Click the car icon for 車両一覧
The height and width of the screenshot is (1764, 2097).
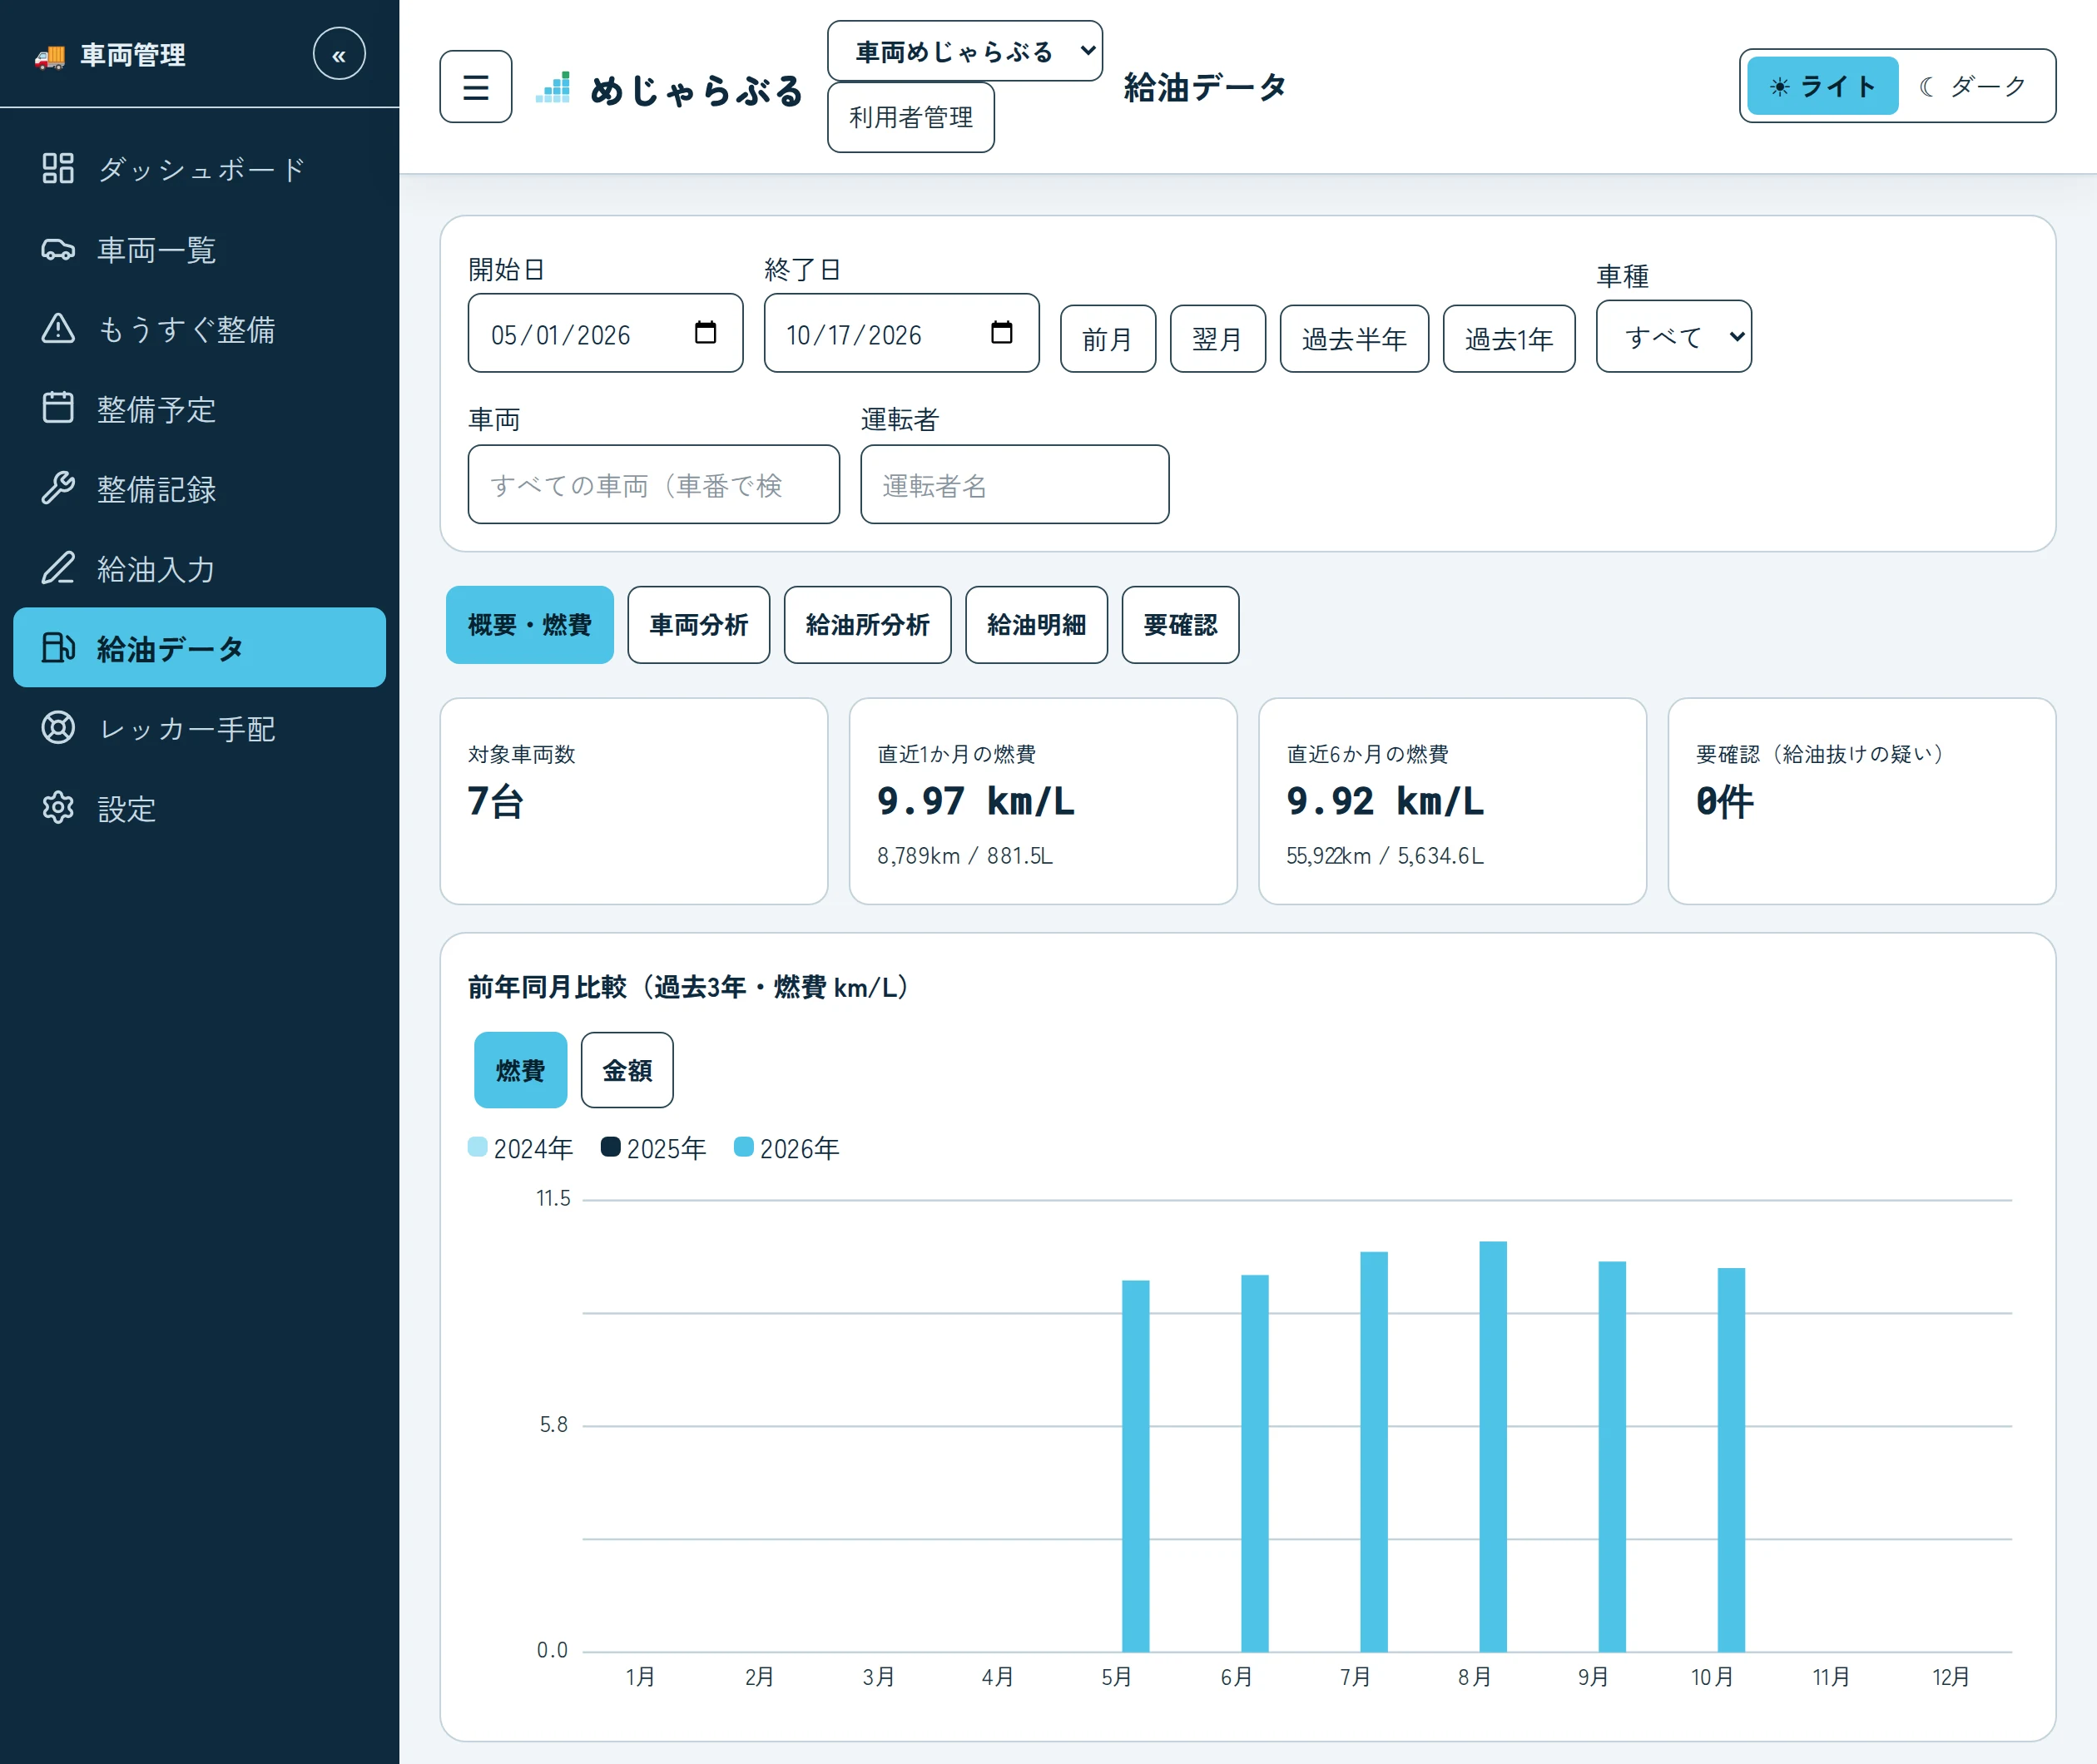point(58,248)
